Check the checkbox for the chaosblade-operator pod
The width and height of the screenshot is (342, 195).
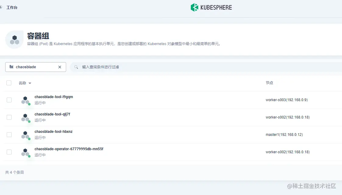9,152
